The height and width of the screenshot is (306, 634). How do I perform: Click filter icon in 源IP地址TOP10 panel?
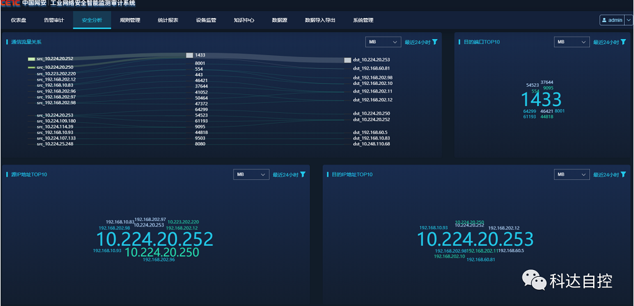(302, 174)
